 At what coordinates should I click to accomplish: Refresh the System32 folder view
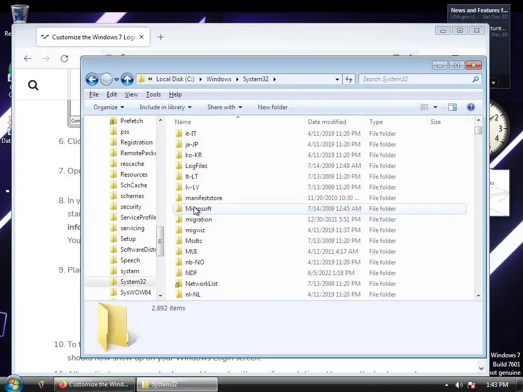coord(348,79)
